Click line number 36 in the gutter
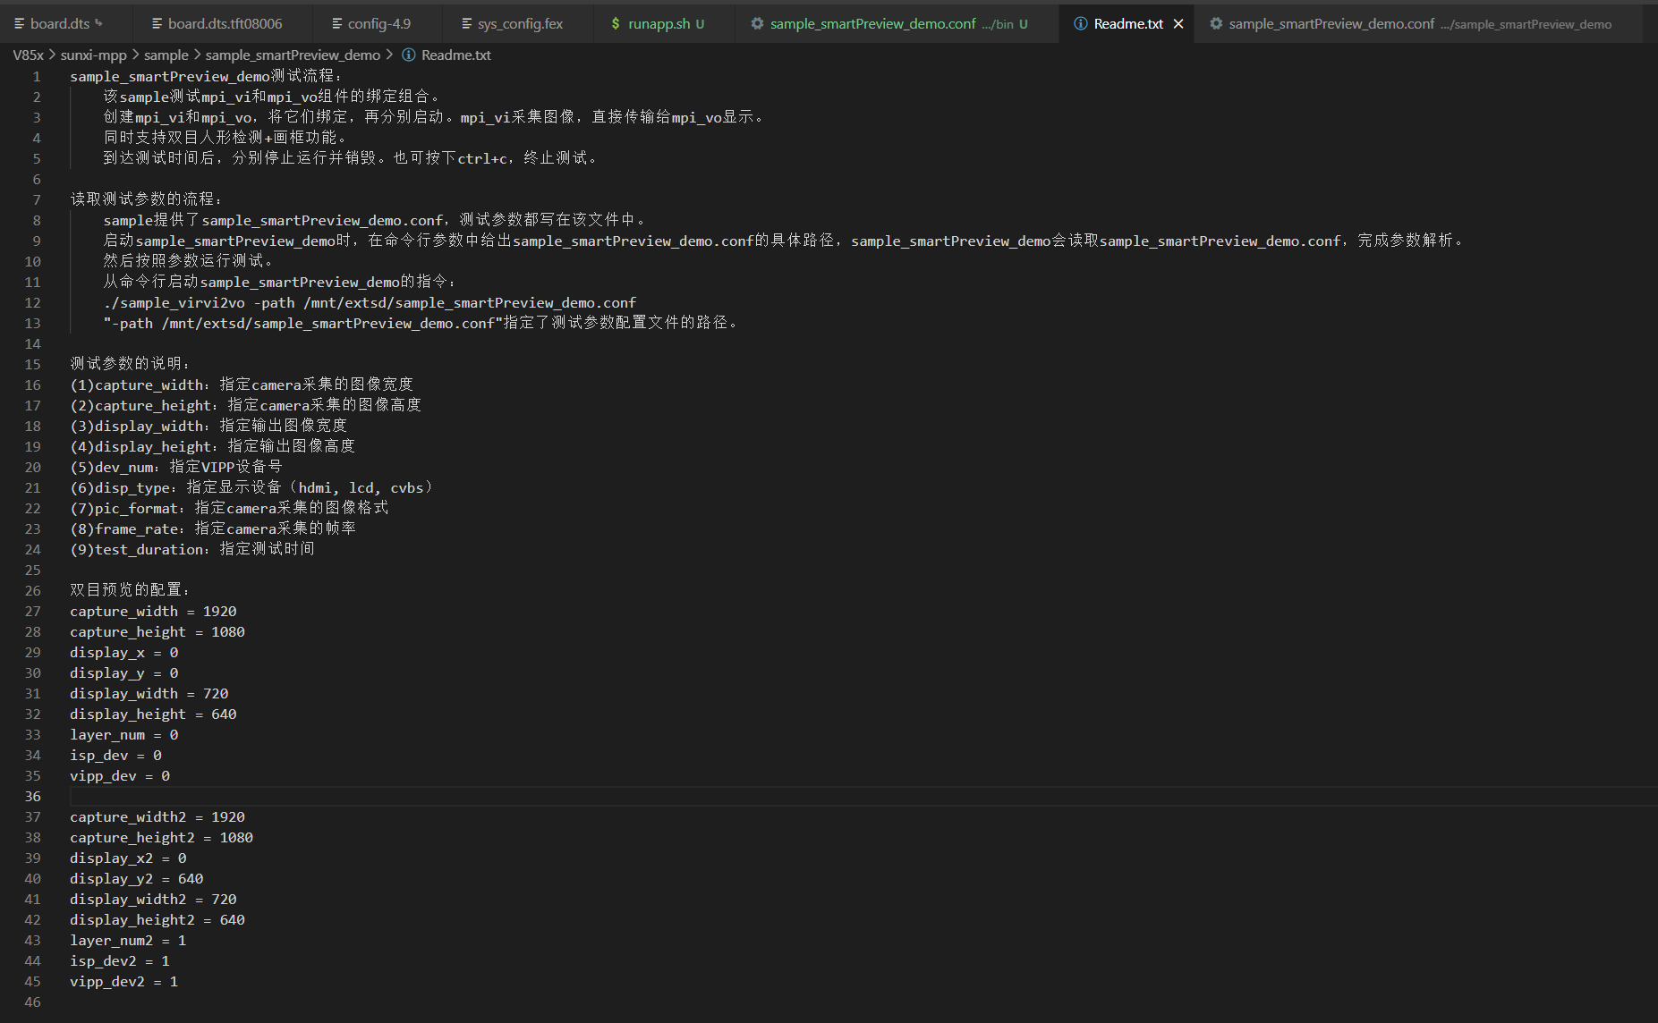1658x1023 pixels. click(32, 797)
